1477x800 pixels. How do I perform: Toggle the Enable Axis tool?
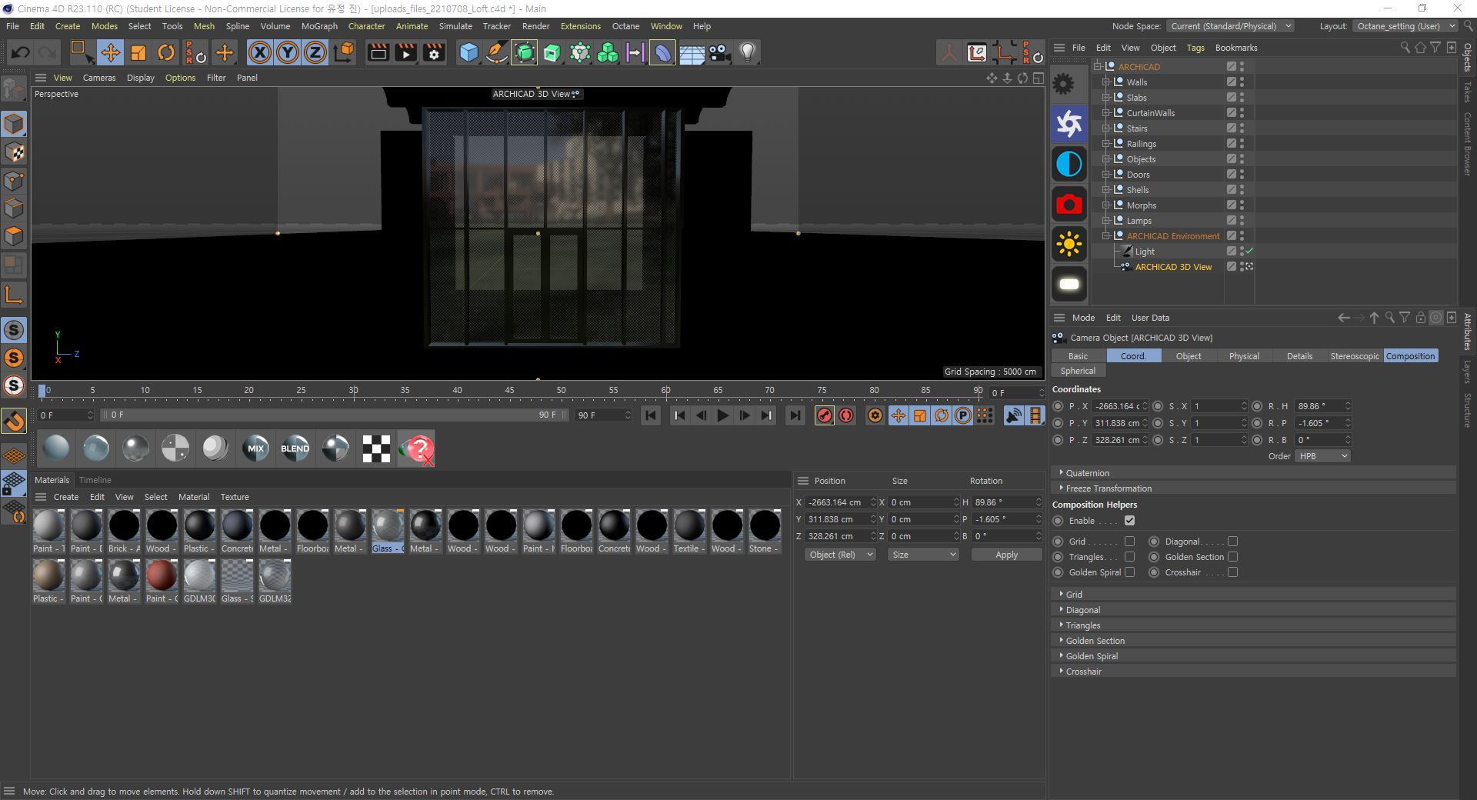(x=14, y=295)
